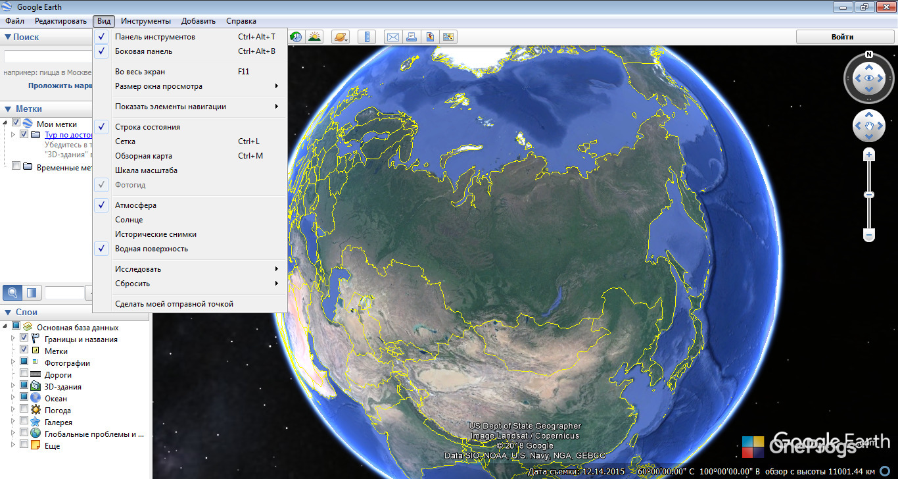Select Сделать моей отправной точкой
The height and width of the screenshot is (479, 898).
(190, 304)
